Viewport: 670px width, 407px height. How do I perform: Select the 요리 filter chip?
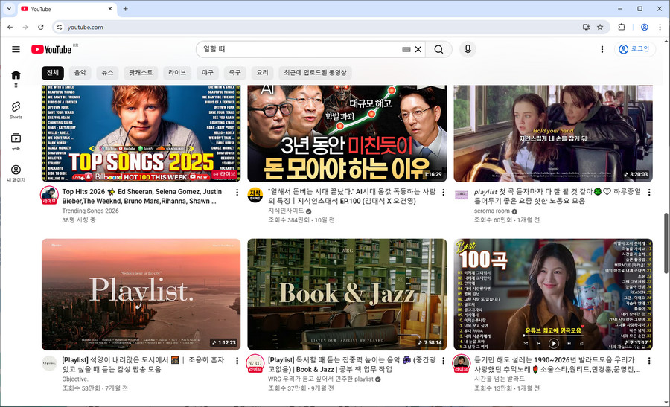(262, 73)
